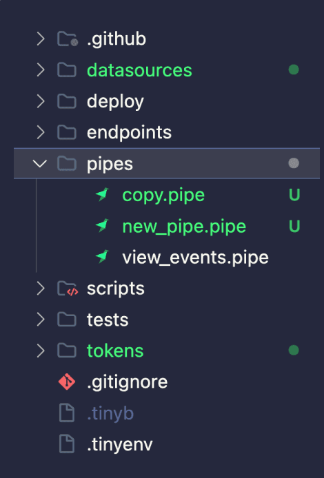Collapse the pipes folder chevron
This screenshot has height=478, width=324.
point(40,163)
